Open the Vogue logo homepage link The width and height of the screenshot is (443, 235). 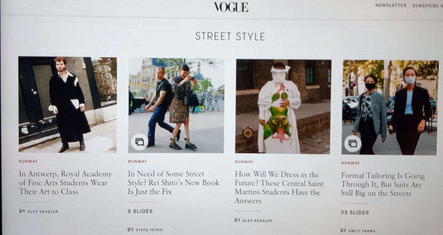(x=231, y=7)
